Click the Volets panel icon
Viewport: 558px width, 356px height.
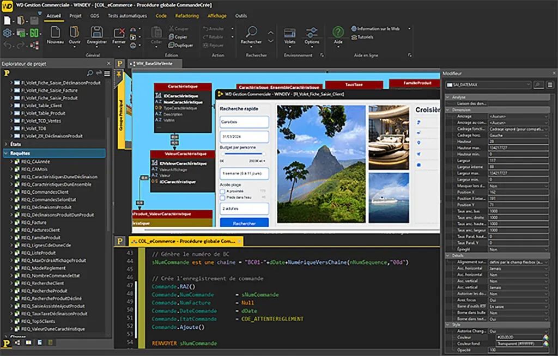click(290, 33)
